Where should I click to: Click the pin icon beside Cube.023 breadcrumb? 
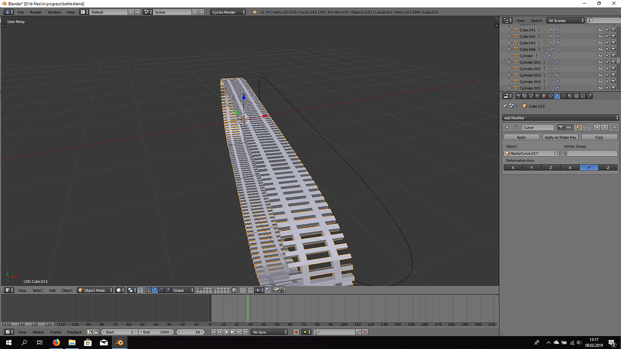(505, 106)
